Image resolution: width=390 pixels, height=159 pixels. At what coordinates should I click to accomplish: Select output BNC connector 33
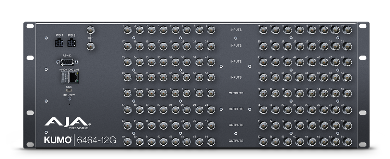[x=127, y=126]
